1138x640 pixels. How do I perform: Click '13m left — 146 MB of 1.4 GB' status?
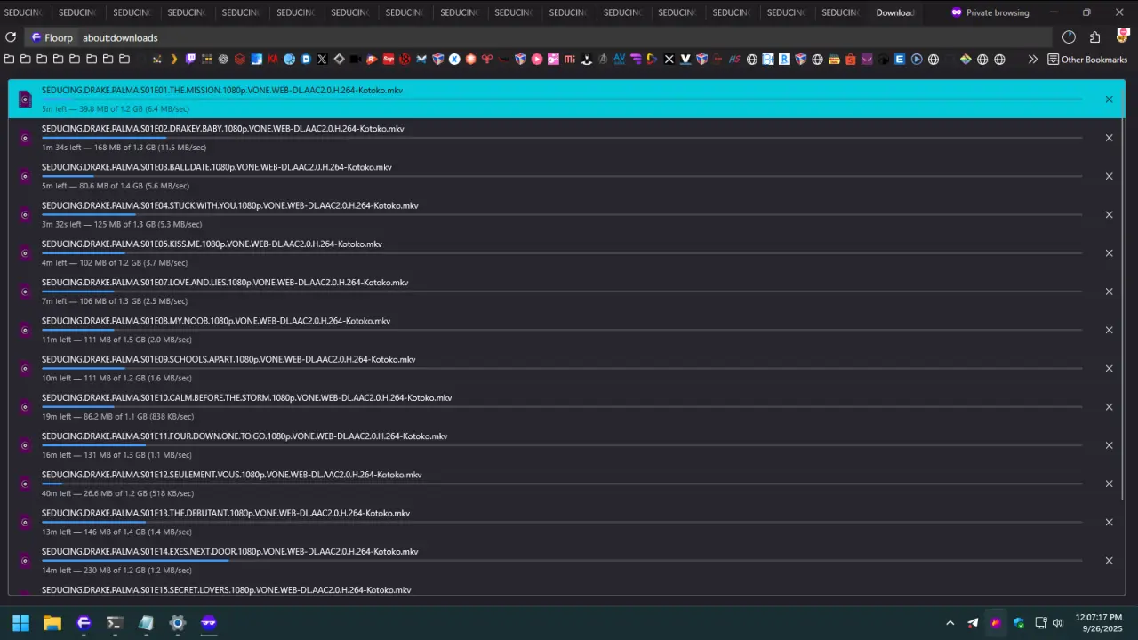tap(116, 532)
